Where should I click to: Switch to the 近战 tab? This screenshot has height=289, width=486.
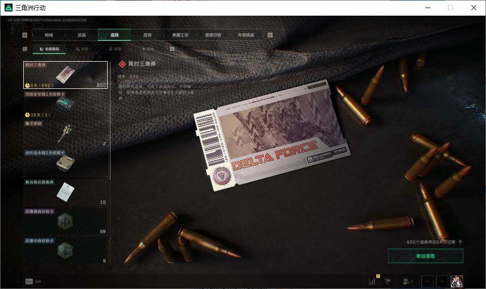[x=82, y=35]
